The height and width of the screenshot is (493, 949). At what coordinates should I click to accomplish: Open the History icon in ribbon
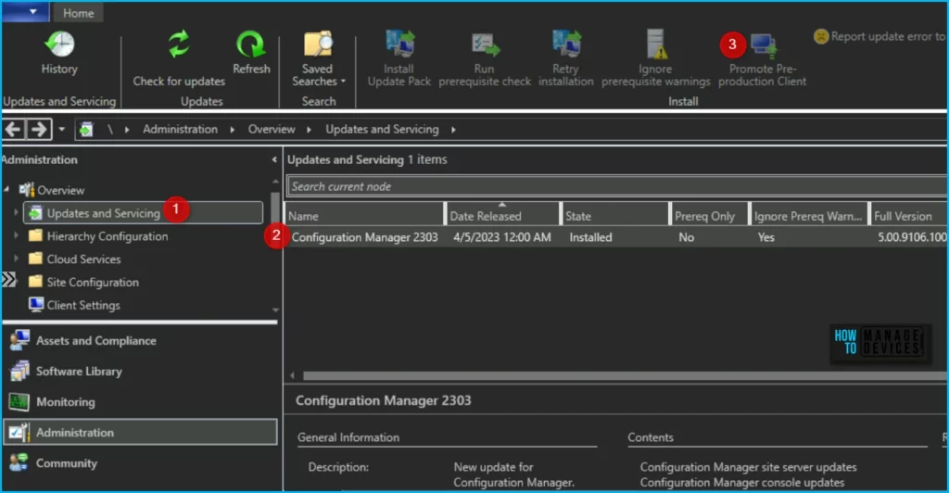click(x=59, y=44)
